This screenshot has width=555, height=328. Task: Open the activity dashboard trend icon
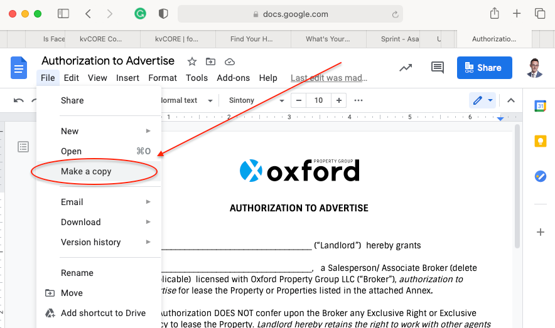[x=406, y=68]
